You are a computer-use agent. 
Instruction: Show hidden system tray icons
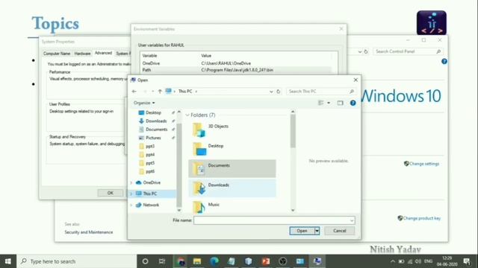pyautogui.click(x=393, y=261)
